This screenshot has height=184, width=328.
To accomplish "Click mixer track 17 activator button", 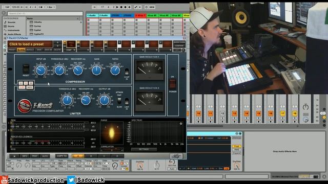I will [282, 113].
